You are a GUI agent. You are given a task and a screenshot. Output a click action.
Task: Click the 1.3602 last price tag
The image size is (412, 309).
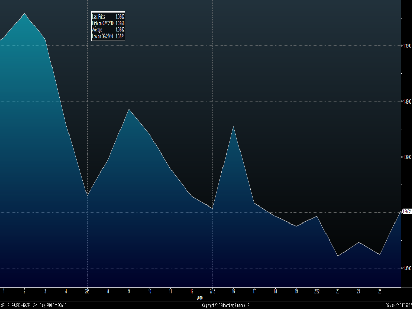point(407,211)
